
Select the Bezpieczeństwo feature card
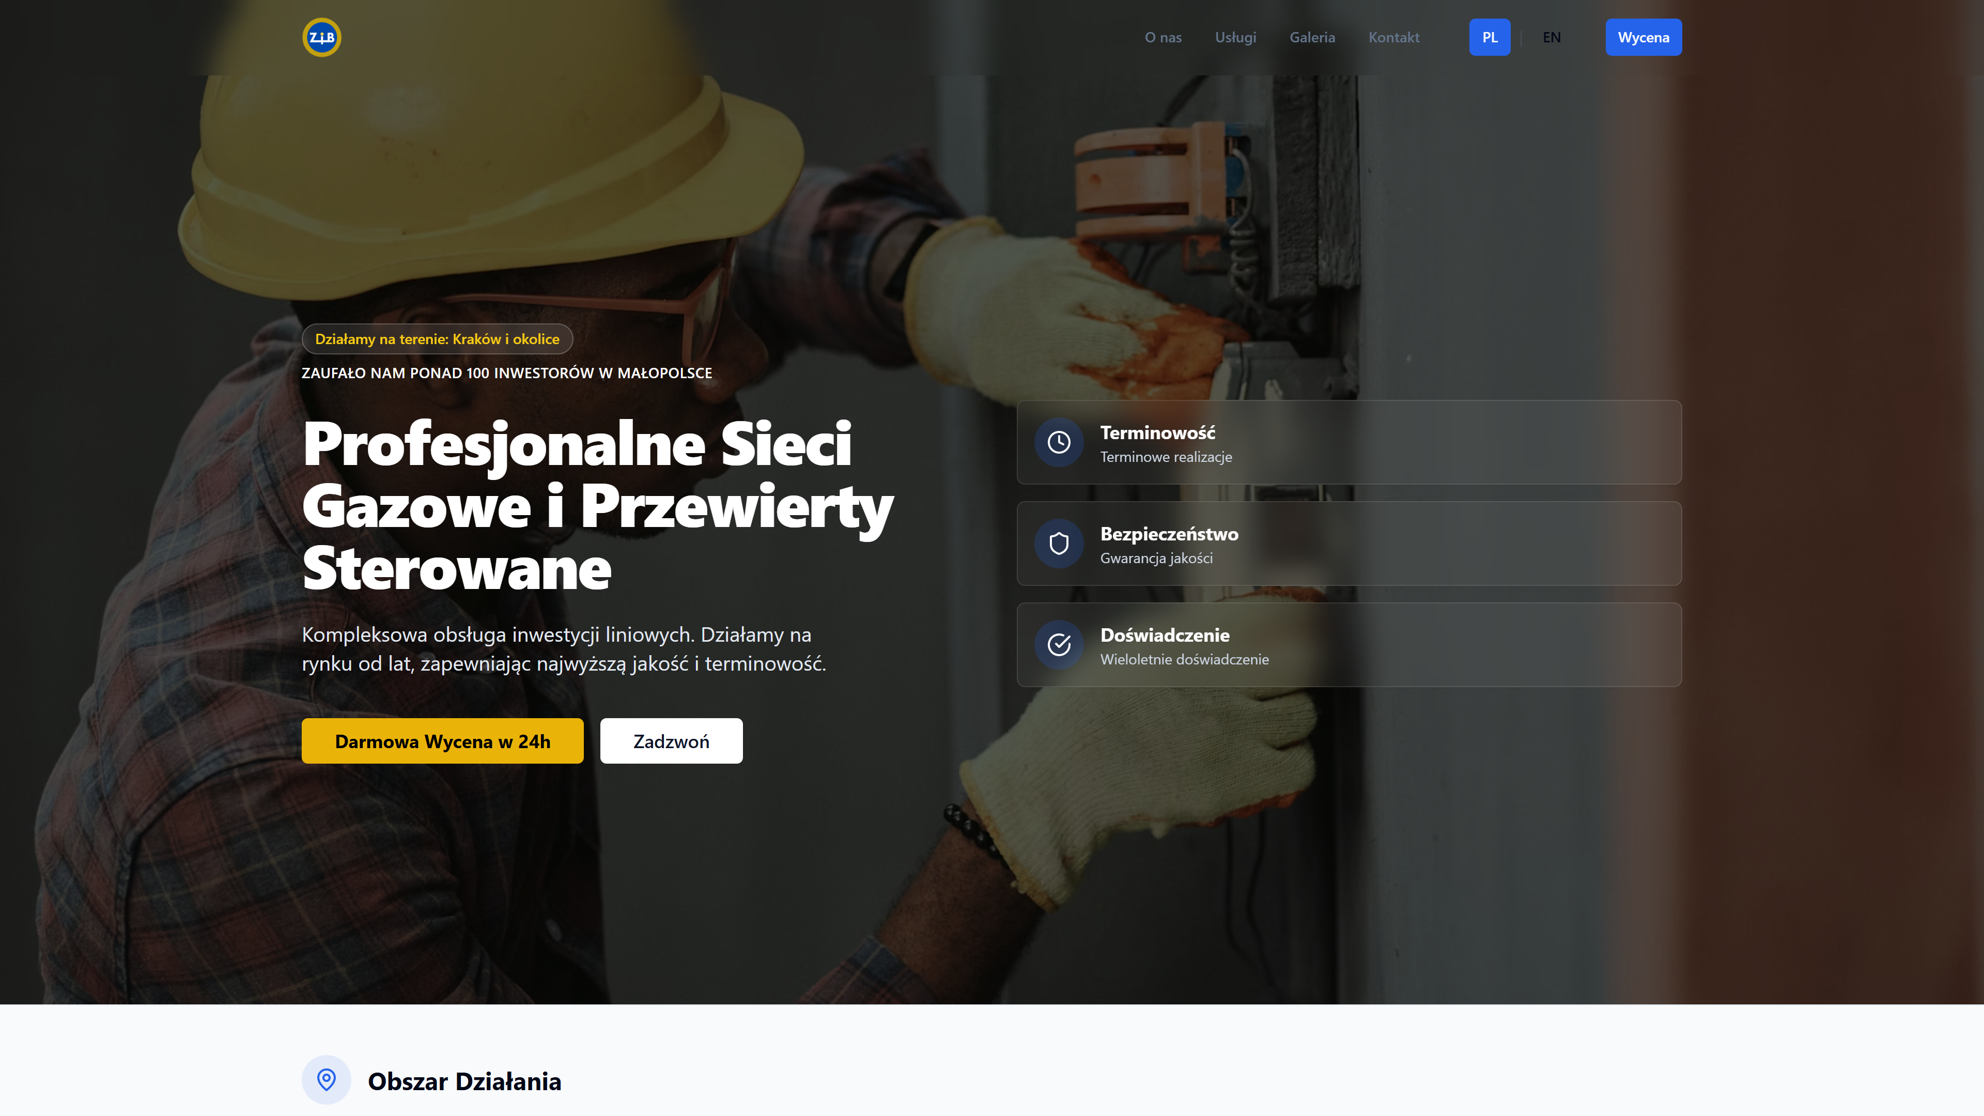(x=1350, y=544)
